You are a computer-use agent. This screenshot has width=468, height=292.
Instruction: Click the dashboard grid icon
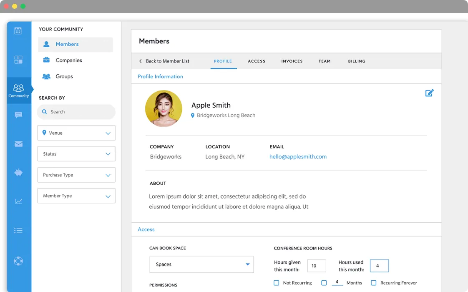tap(18, 60)
